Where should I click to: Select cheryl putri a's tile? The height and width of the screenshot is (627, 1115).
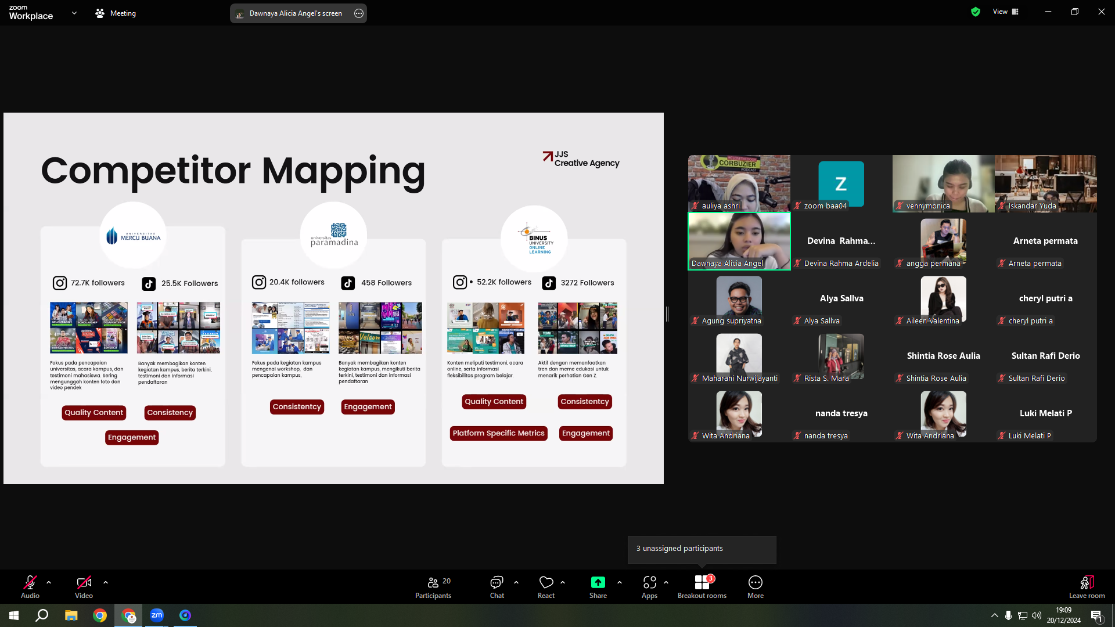point(1046,298)
